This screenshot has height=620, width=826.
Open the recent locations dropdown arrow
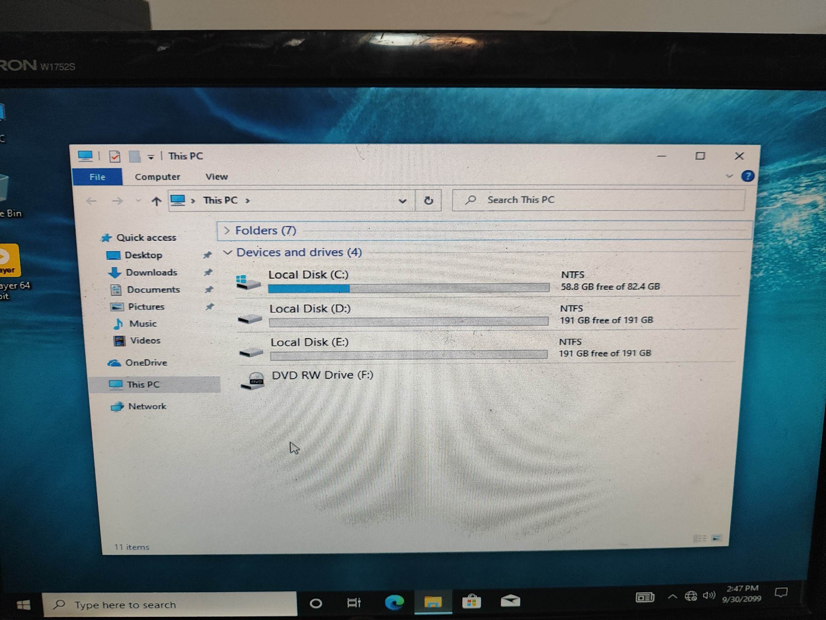pos(138,201)
